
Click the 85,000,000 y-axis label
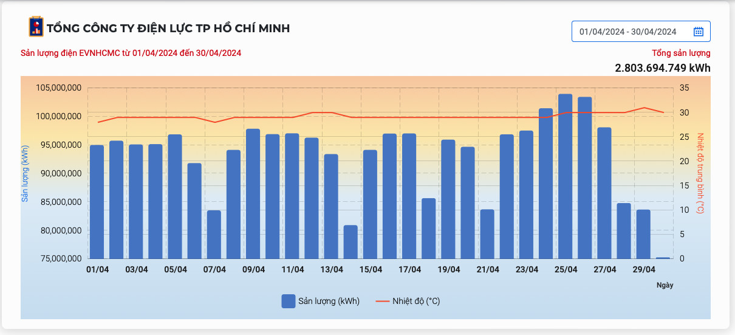61,202
